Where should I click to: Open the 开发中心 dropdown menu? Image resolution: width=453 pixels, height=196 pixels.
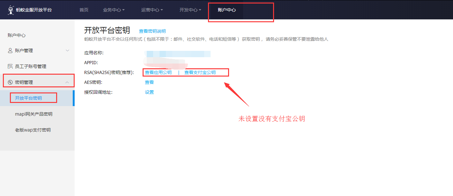pyautogui.click(x=190, y=10)
